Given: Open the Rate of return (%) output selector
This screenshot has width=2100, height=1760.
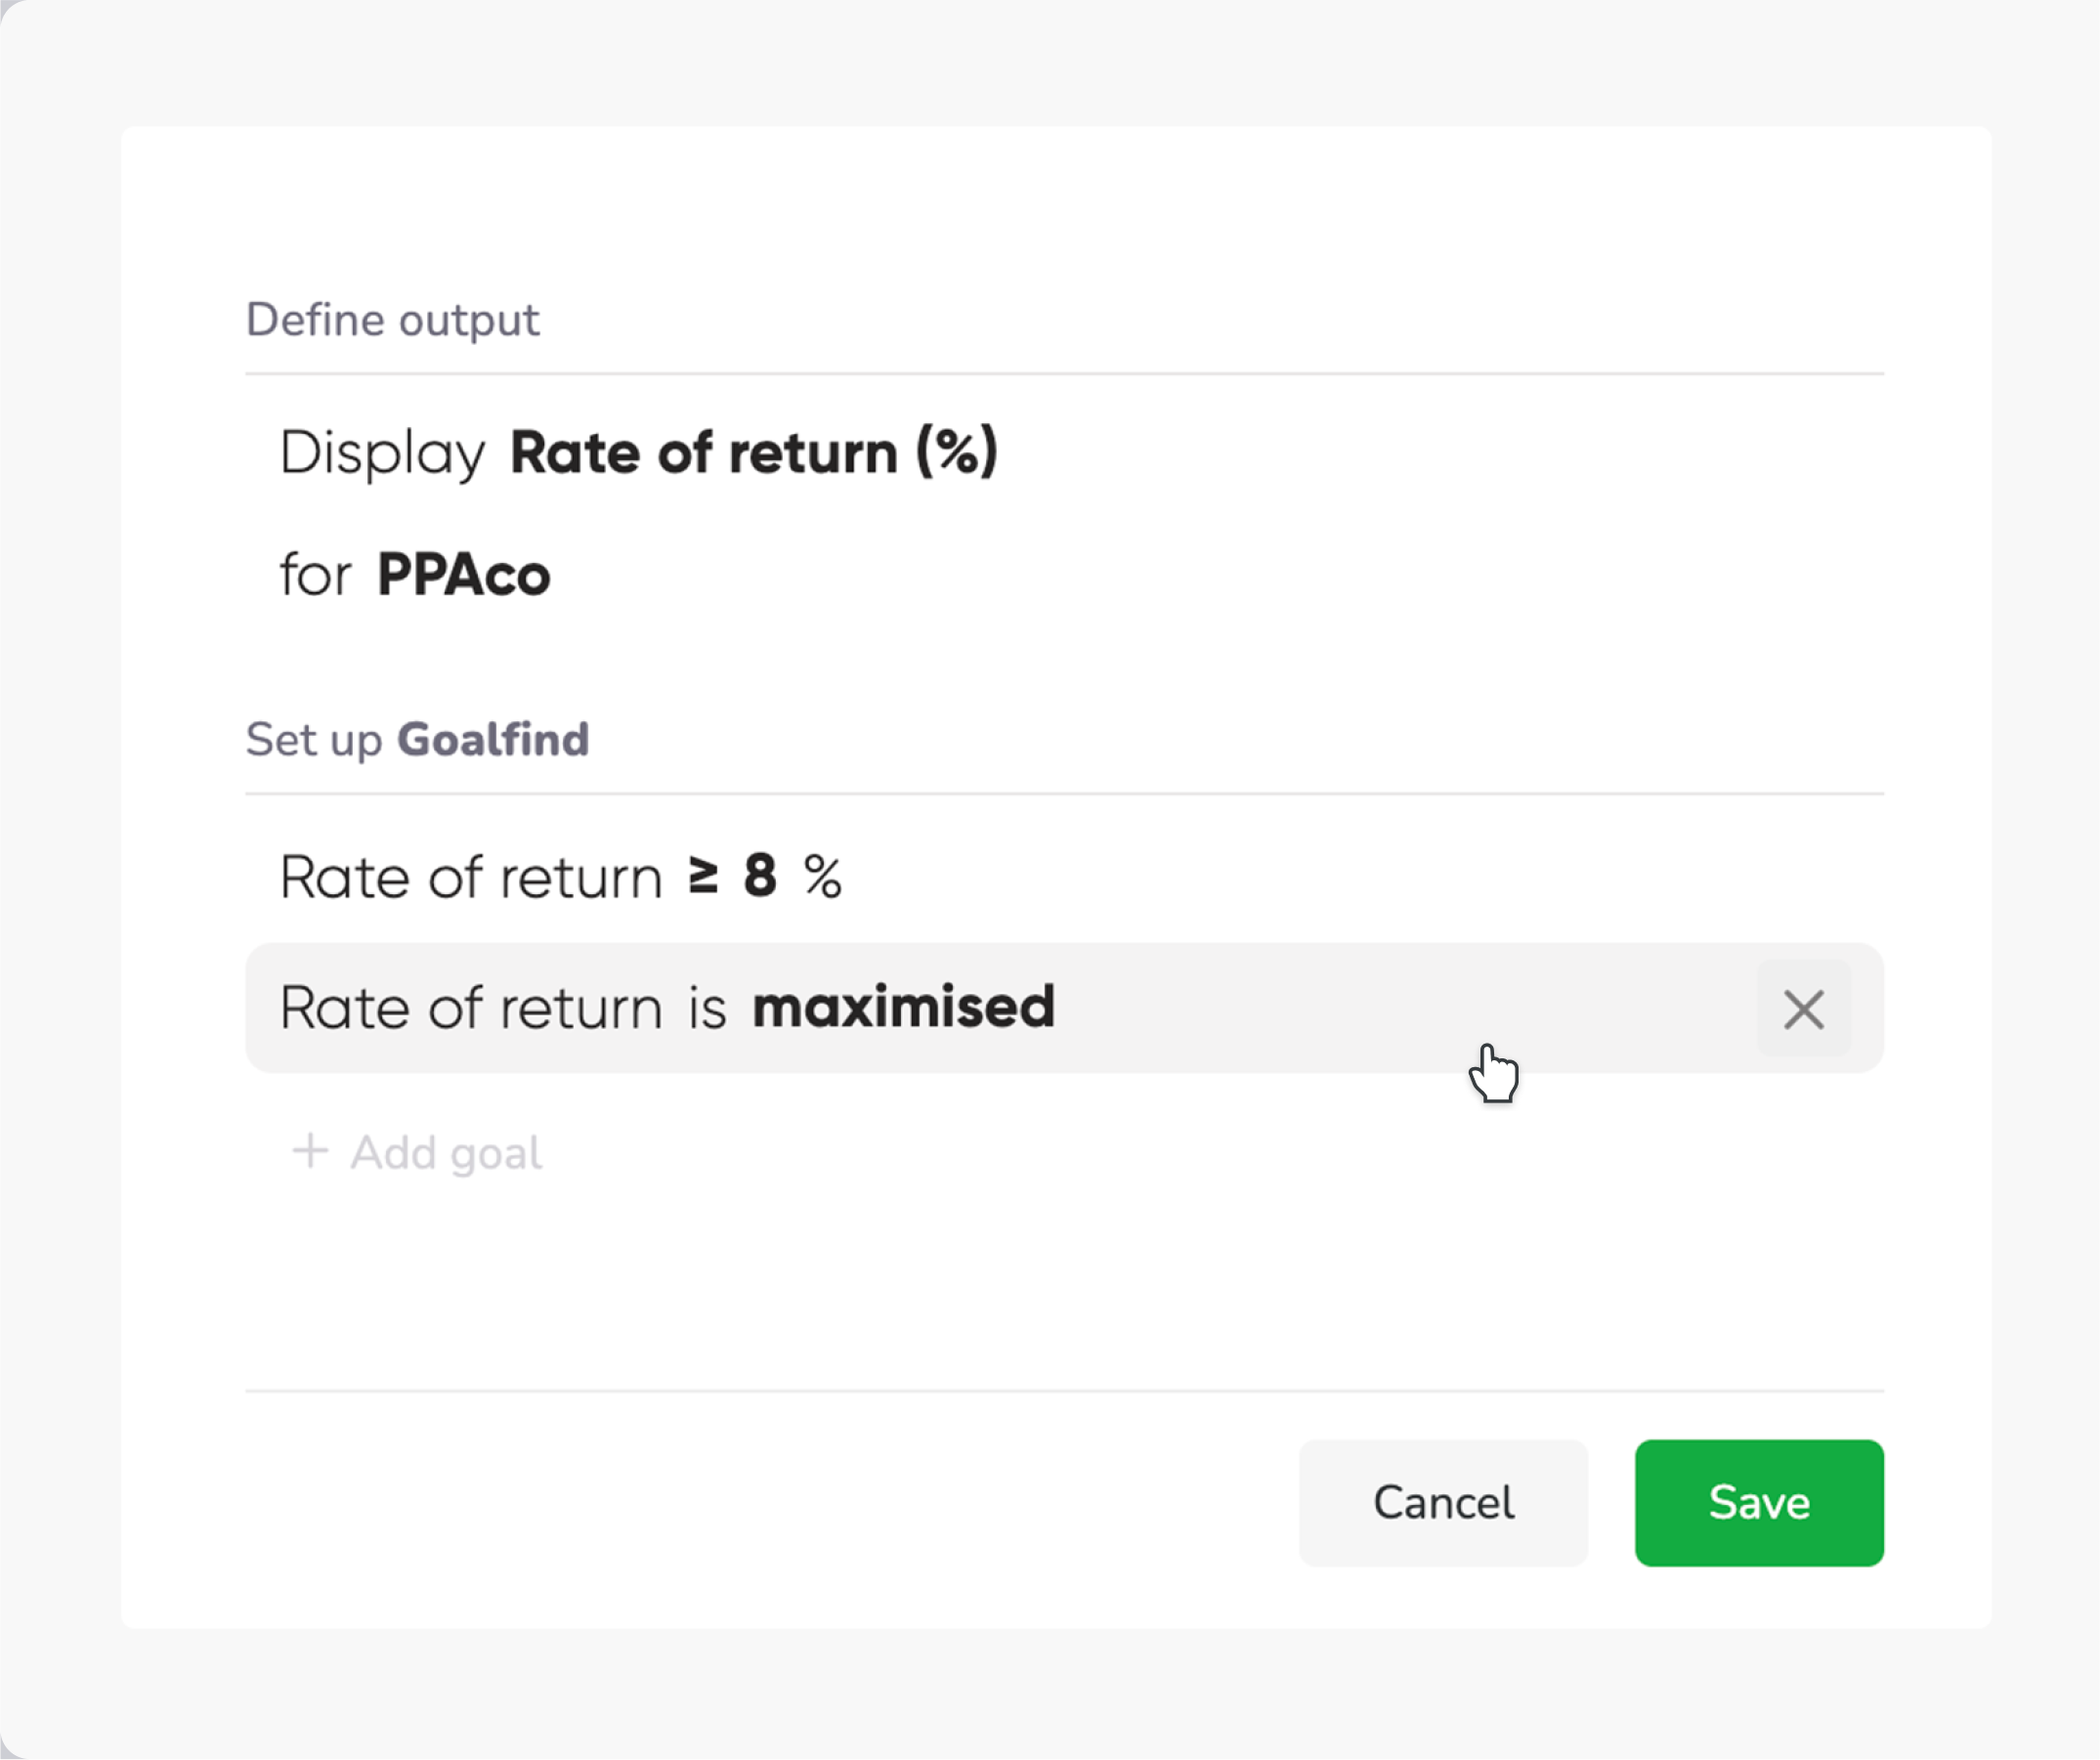Looking at the screenshot, I should (754, 452).
